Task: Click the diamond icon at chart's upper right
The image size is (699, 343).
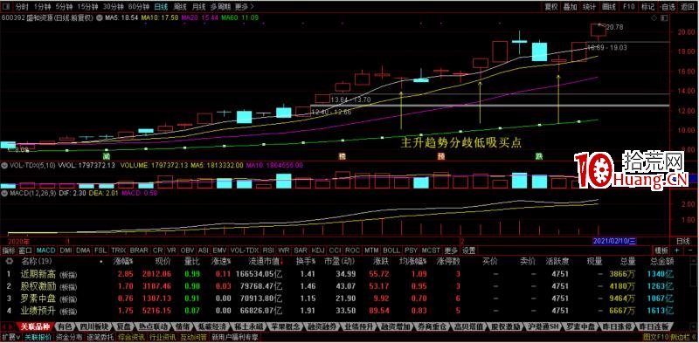Action: [x=654, y=17]
